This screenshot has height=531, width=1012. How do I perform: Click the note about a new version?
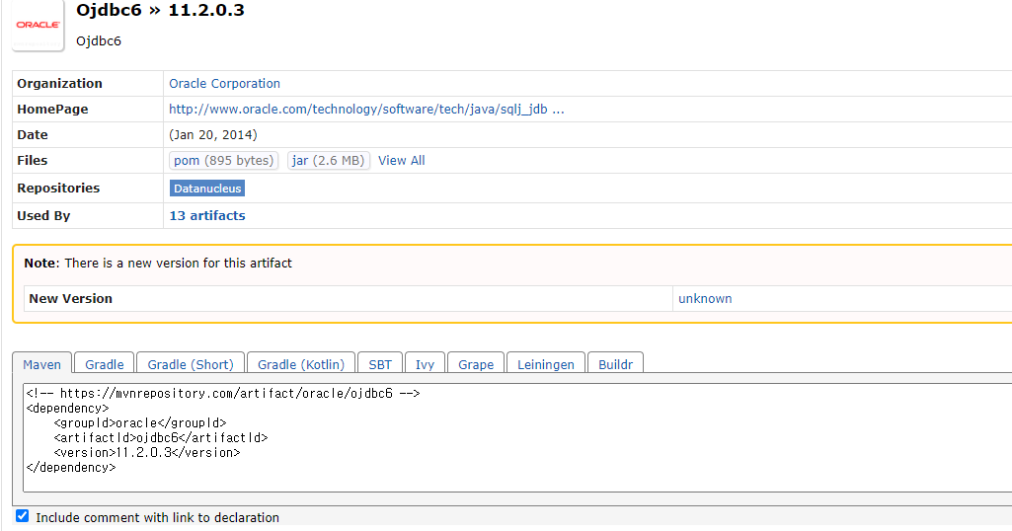pos(158,264)
